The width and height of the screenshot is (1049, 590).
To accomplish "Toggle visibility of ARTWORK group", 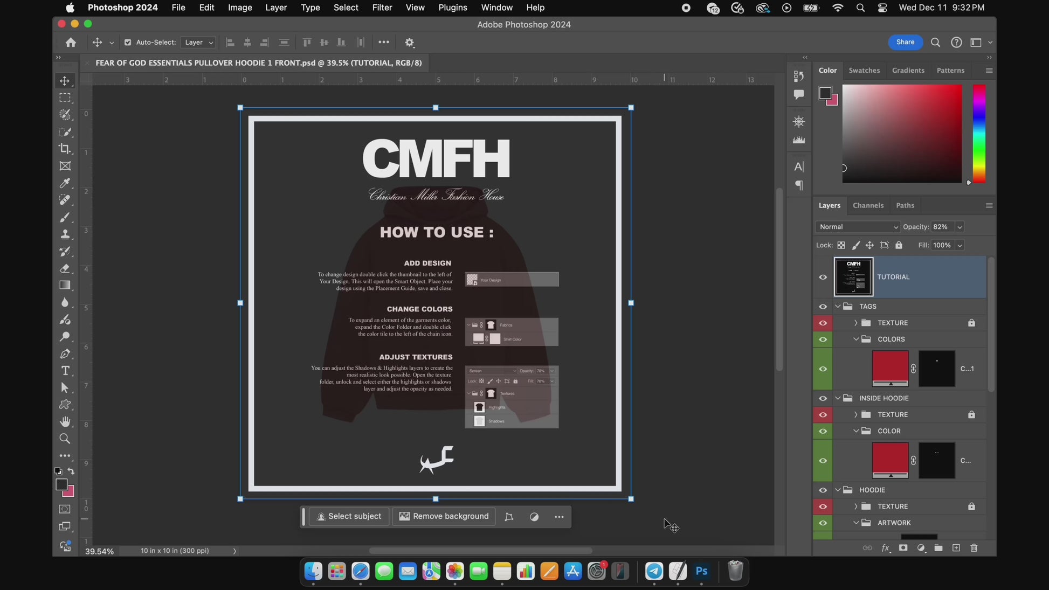I will click(823, 523).
